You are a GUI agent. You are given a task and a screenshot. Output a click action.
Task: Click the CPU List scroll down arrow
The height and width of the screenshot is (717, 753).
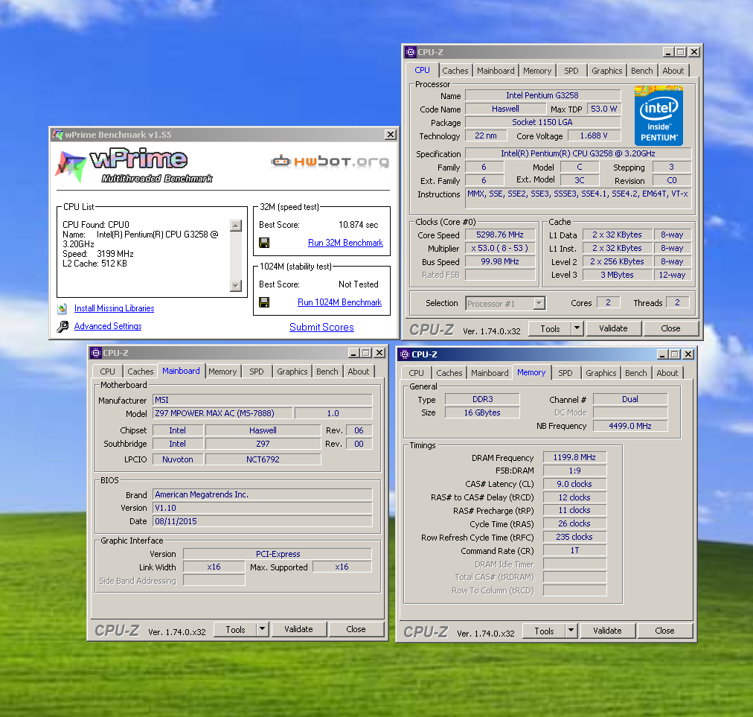pos(236,285)
